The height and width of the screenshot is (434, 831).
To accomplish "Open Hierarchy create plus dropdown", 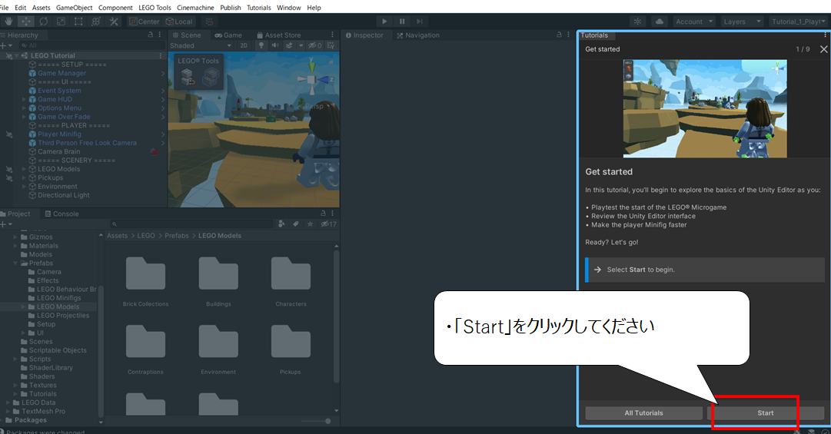I will (6, 45).
